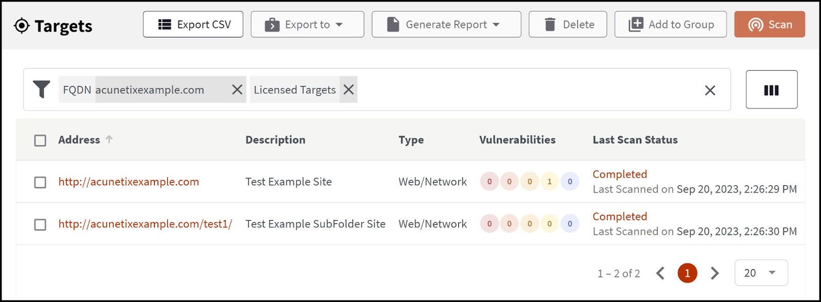This screenshot has height=302, width=821.
Task: Open the column chooser icon button
Action: [771, 90]
